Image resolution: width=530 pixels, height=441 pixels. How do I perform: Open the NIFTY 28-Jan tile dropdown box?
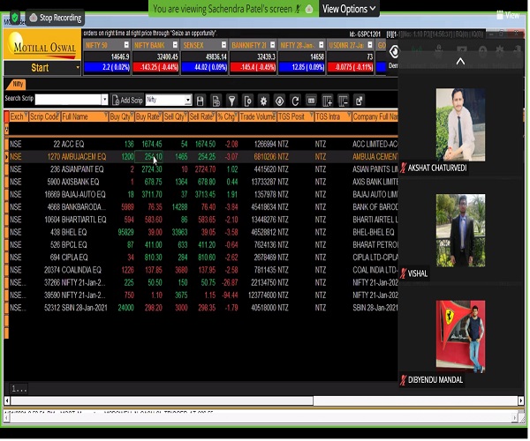[x=322, y=45]
